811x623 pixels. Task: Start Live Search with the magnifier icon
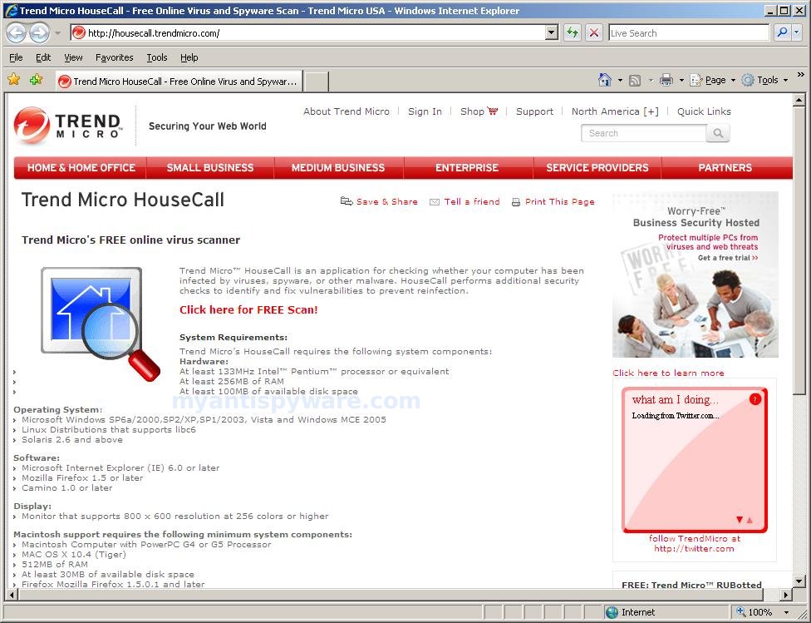coord(782,33)
